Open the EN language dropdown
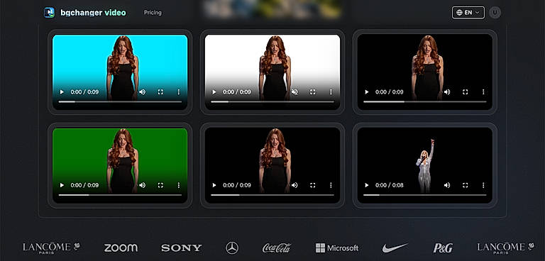Viewport: 545px width, 261px height. 468,13
